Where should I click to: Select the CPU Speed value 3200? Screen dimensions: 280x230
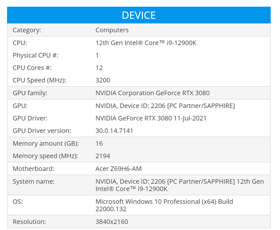pos(103,80)
